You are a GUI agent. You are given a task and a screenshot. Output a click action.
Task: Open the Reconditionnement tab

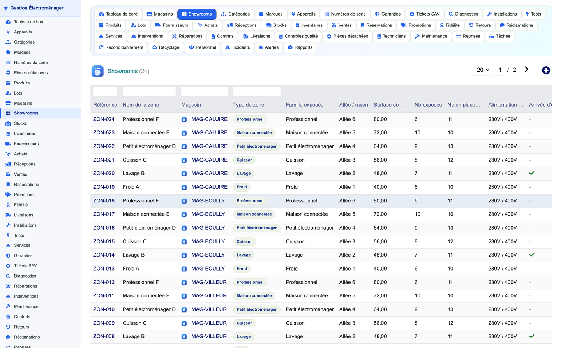tap(121, 47)
